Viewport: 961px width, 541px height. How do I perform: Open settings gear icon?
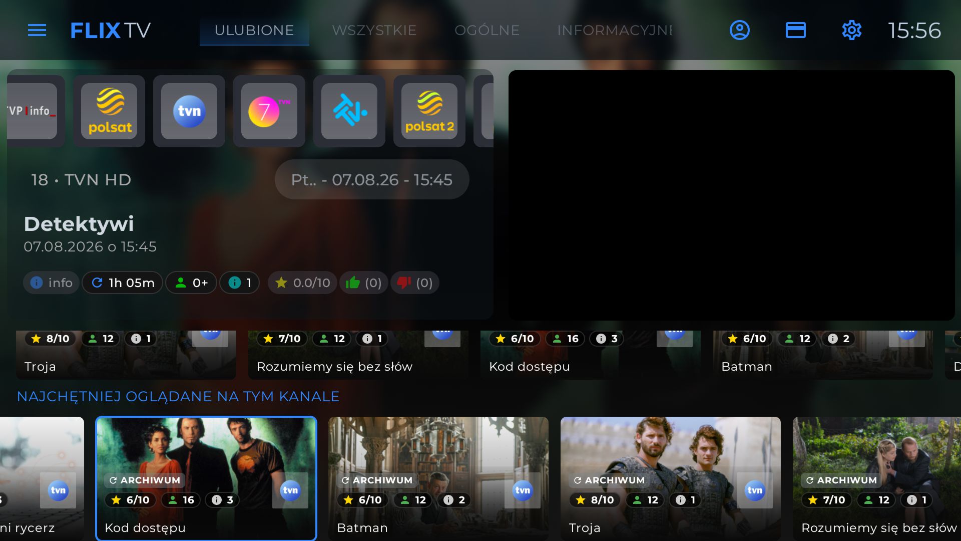click(x=851, y=30)
